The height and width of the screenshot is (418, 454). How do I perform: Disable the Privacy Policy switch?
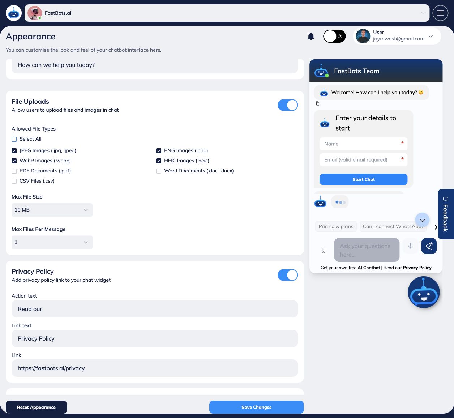(288, 275)
